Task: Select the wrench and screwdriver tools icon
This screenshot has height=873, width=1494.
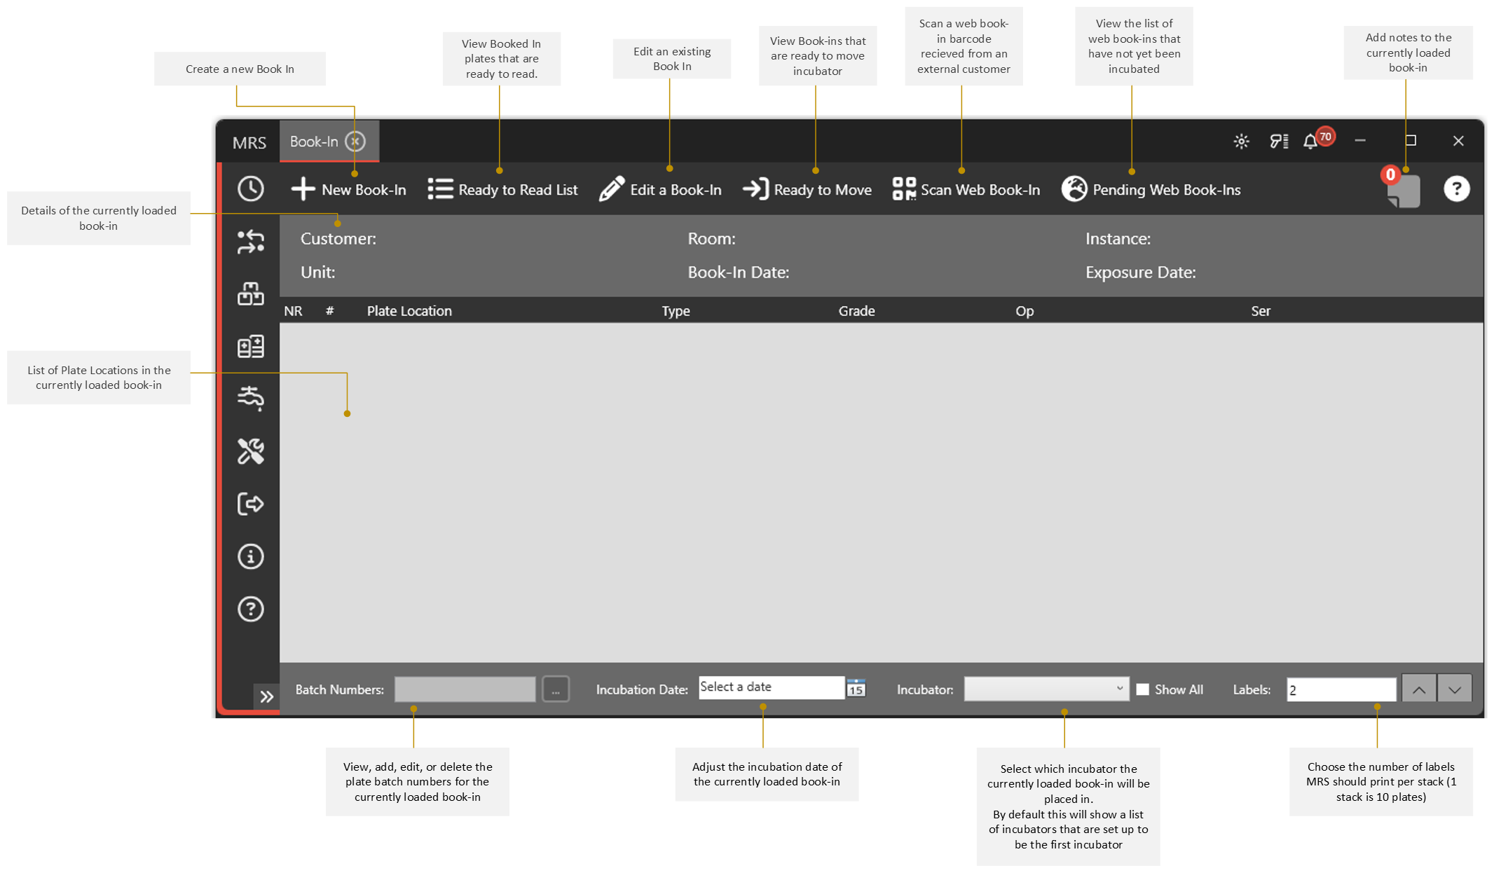Action: click(x=250, y=451)
